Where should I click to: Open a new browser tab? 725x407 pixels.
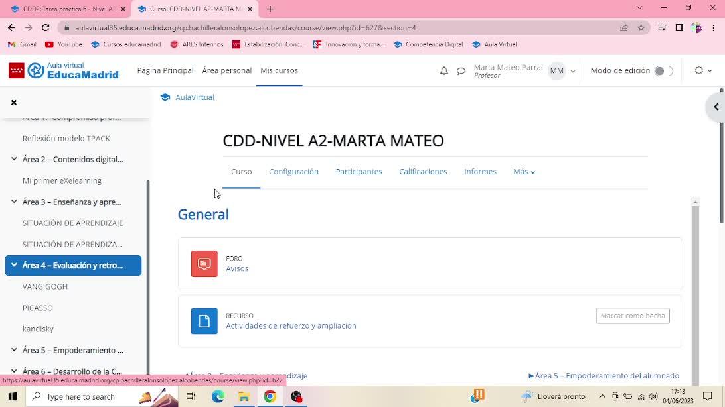(x=270, y=9)
